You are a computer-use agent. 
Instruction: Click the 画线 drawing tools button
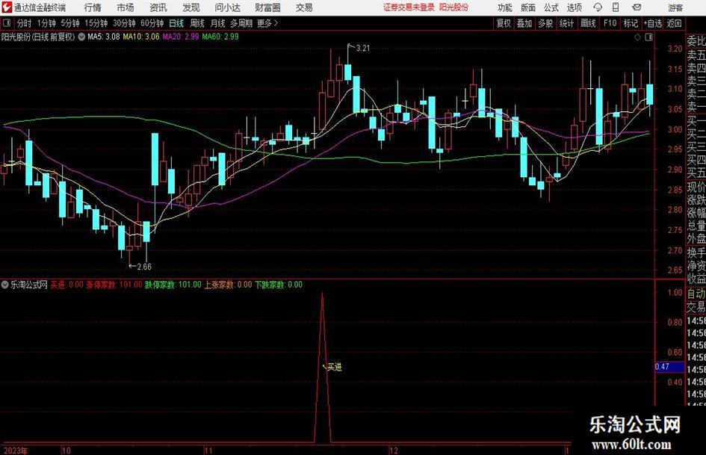click(588, 23)
